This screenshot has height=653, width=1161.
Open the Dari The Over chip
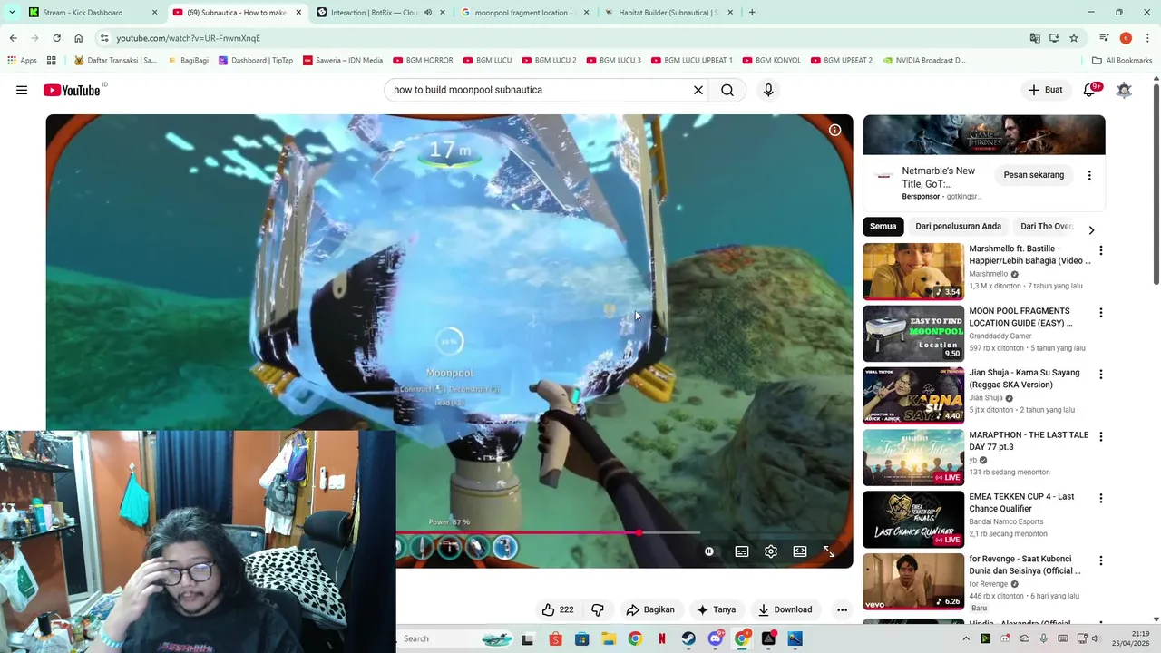[x=1047, y=226]
